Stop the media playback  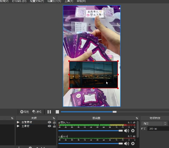click(57, 112)
